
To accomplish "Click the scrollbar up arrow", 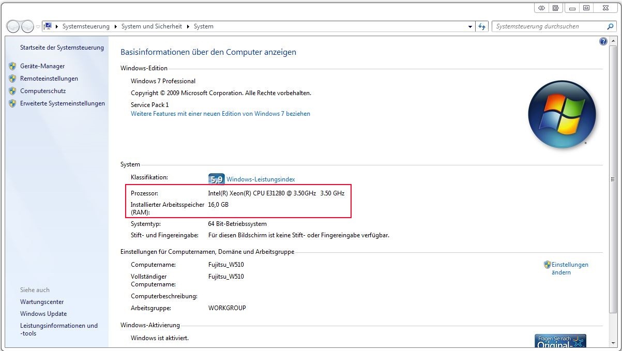I will 613,40.
